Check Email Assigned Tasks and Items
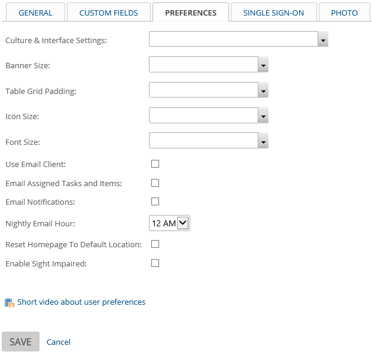 pos(155,183)
